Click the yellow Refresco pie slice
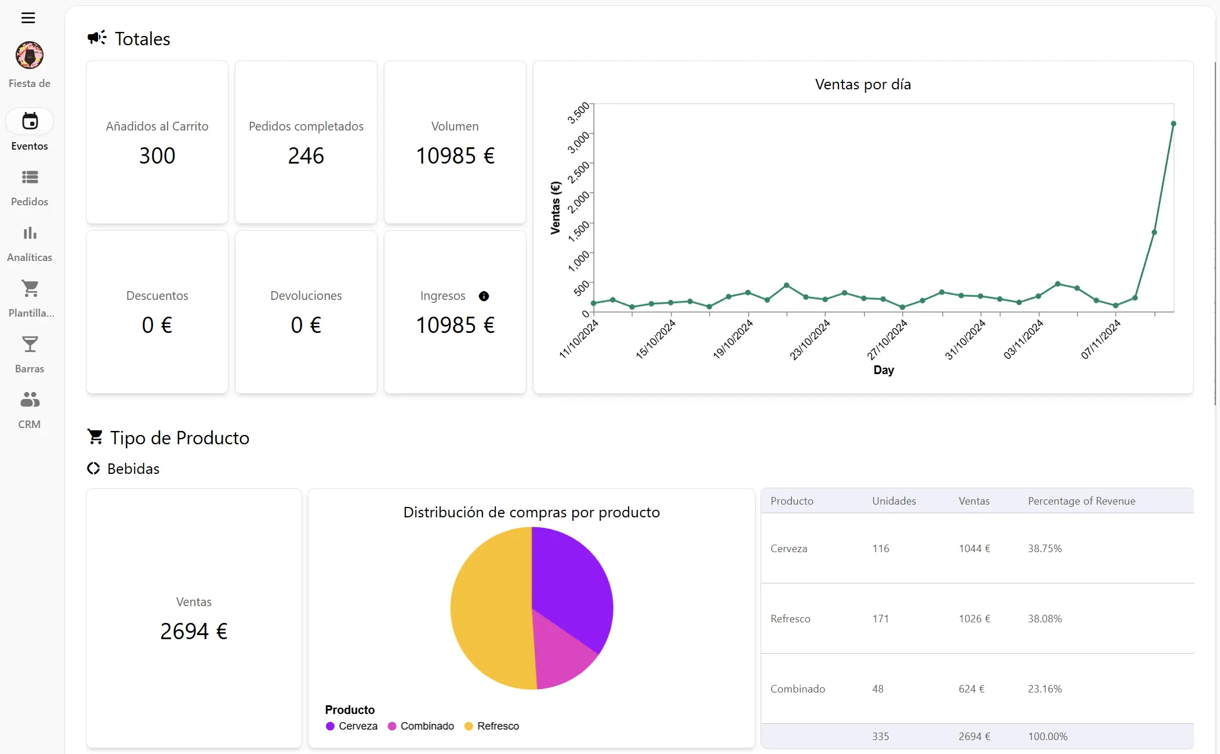Screen dimensions: 1220x754 [x=490, y=609]
